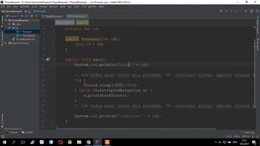Click the Run play icon in toolbar
The width and height of the screenshot is (260, 146).
(232, 11)
